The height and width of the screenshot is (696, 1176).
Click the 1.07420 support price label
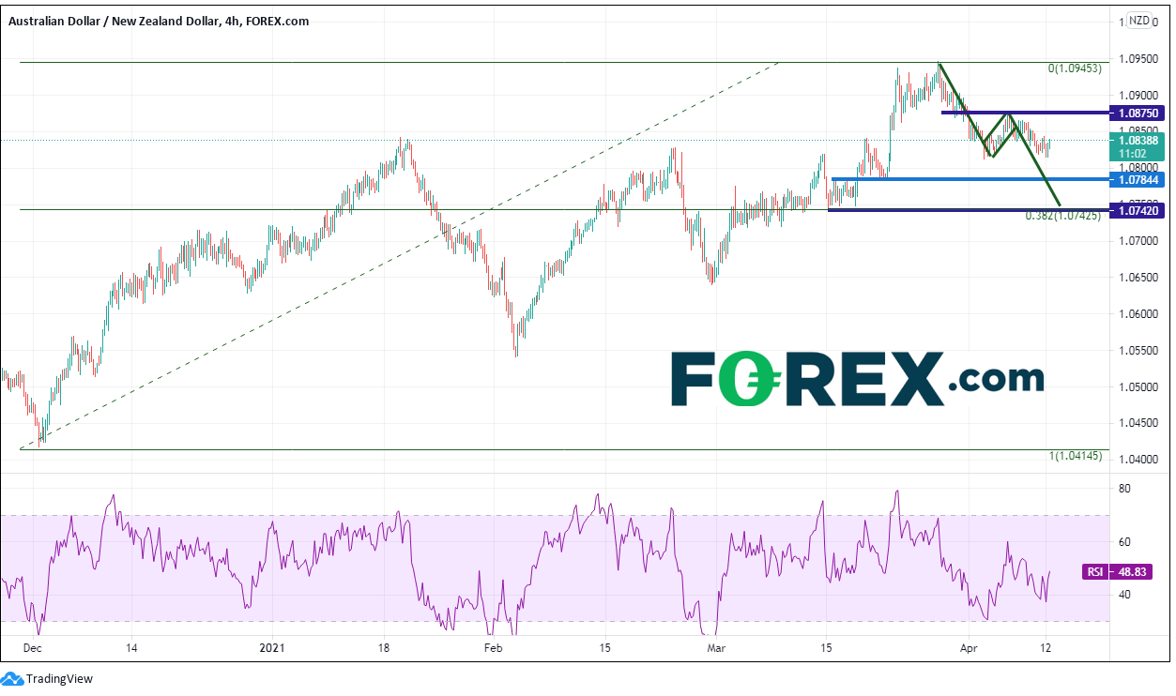click(x=1138, y=211)
